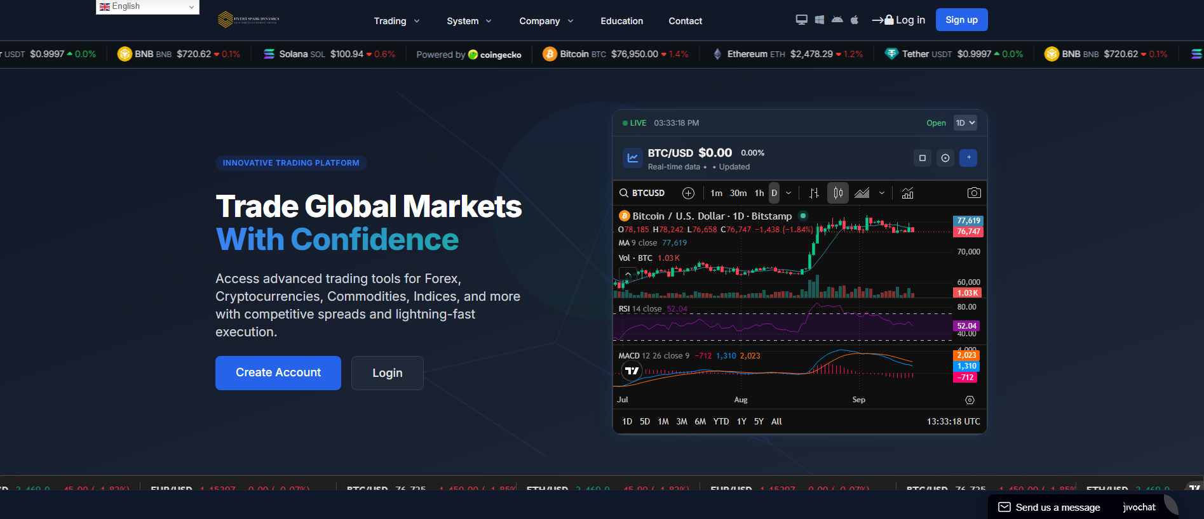Click the circular target icon button in the widget header
This screenshot has width=1204, height=519.
[x=945, y=158]
